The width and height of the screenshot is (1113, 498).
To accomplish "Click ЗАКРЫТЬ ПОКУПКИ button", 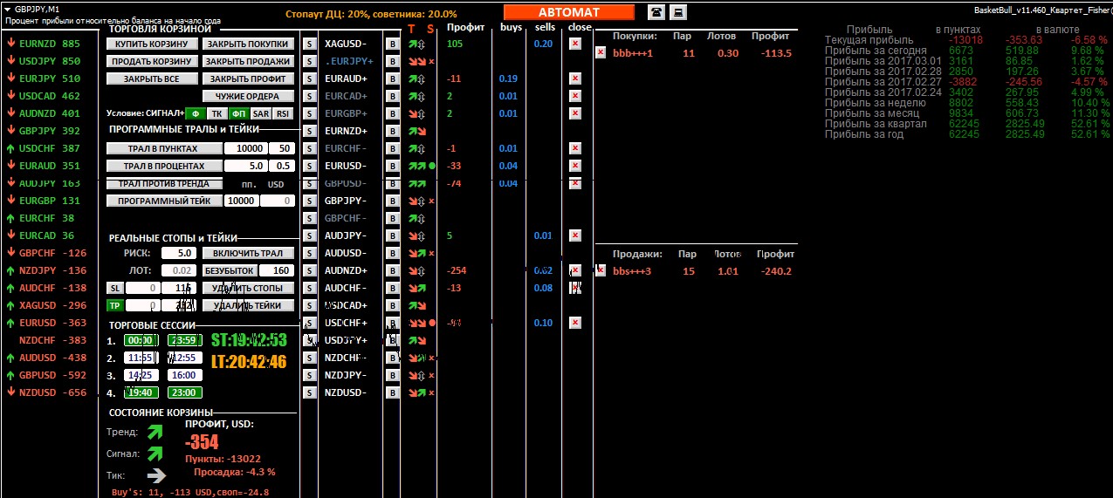I will point(248,44).
